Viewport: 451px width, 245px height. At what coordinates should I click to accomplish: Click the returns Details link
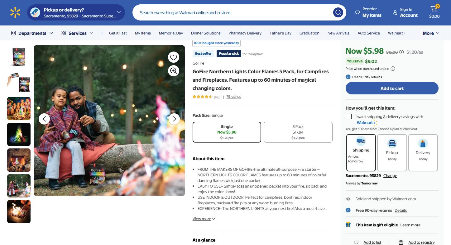pos(401,211)
